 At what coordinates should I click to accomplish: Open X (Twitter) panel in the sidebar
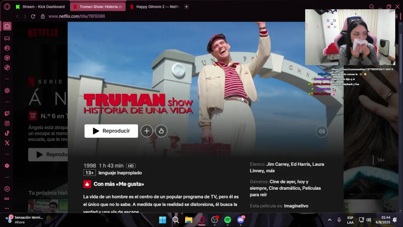click(7, 143)
